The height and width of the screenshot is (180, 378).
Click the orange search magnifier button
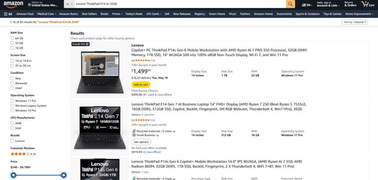tap(290, 4)
